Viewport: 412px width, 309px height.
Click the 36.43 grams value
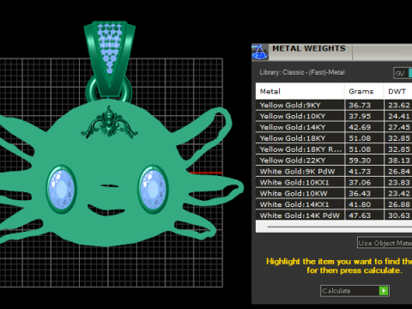360,193
